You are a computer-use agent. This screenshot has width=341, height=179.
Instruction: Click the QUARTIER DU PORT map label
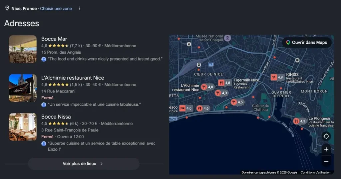coord(281,94)
